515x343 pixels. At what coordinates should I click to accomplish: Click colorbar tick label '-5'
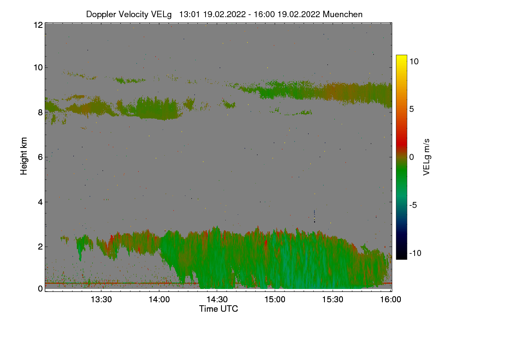[413, 205]
